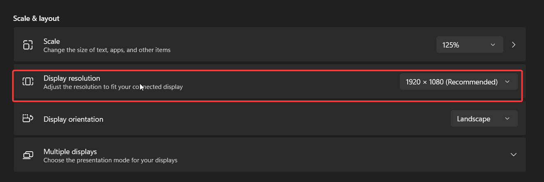Image resolution: width=544 pixels, height=182 pixels.
Task: Select the Scale row title
Action: [x=52, y=41]
